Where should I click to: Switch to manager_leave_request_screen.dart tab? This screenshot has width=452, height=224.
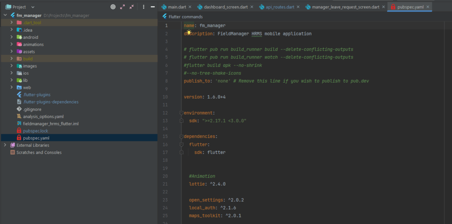(x=346, y=7)
